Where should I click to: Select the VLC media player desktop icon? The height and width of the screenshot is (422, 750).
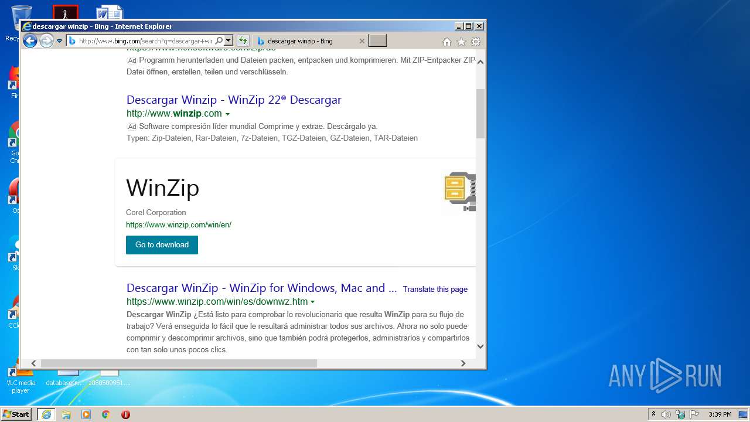click(21, 379)
